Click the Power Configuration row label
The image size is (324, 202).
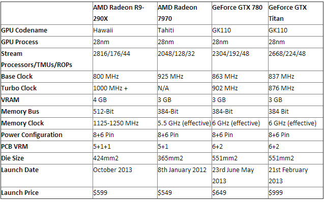(46, 135)
